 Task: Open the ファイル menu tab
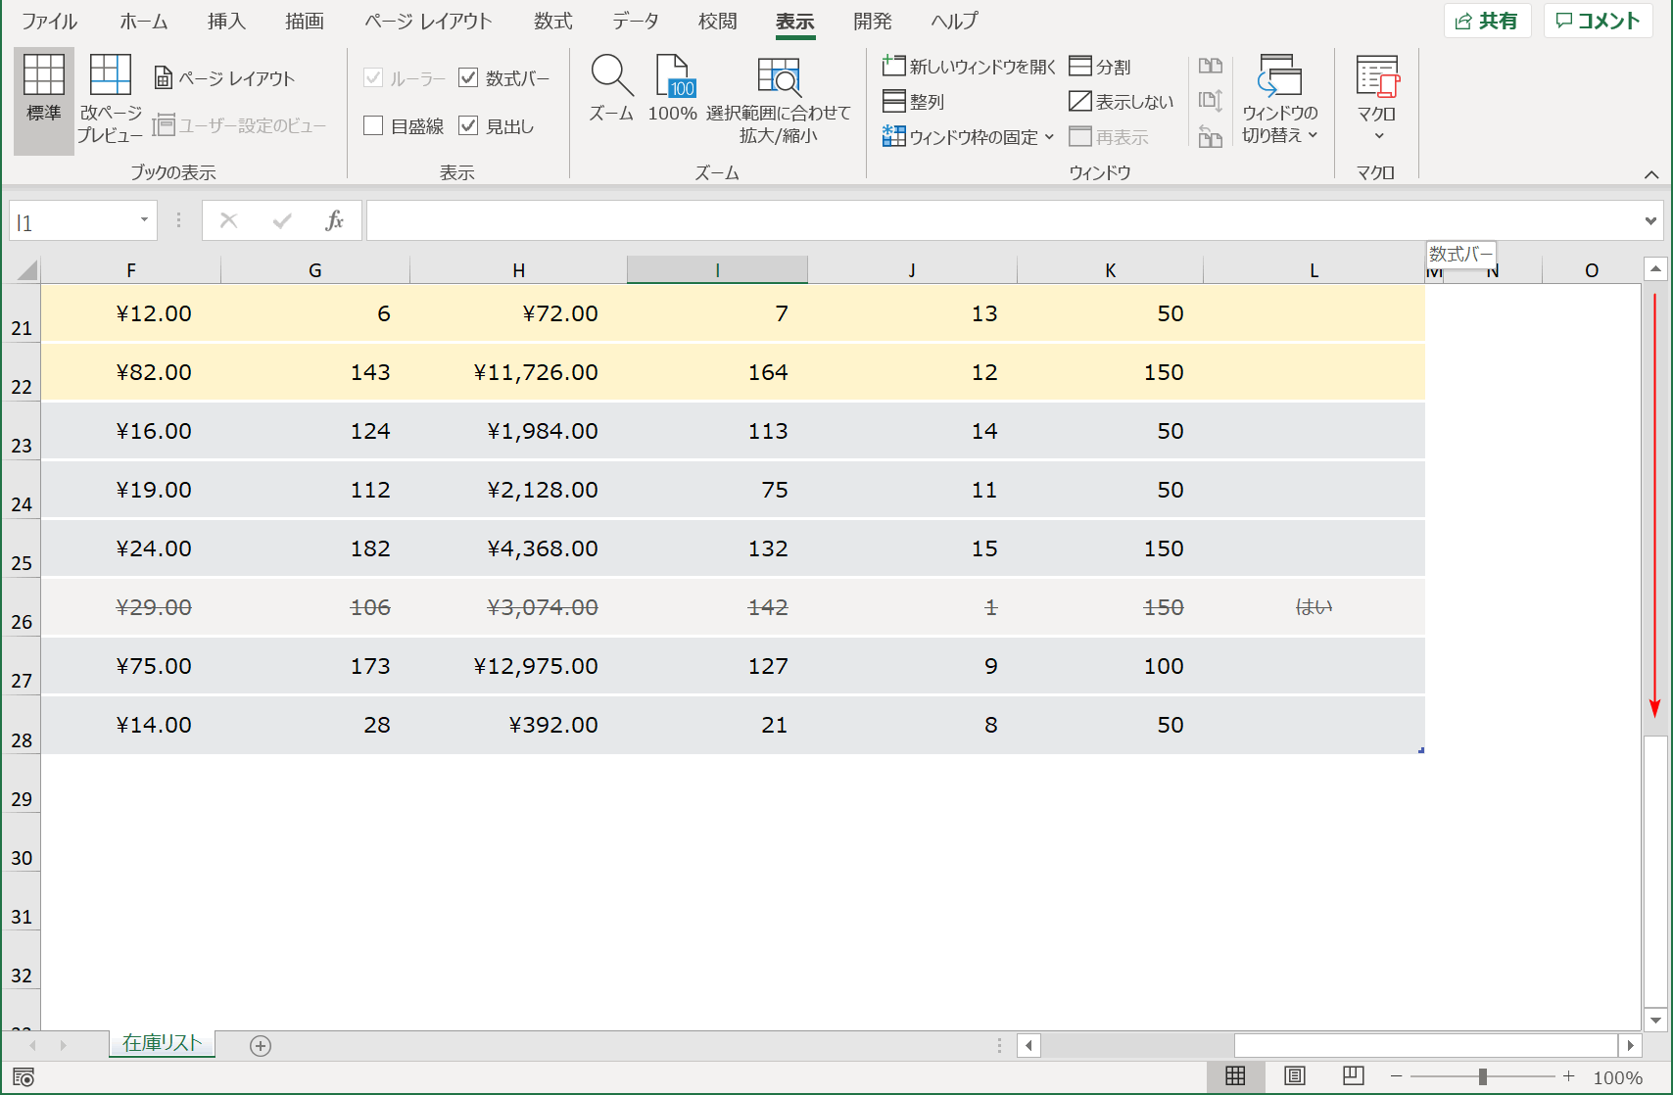(49, 22)
